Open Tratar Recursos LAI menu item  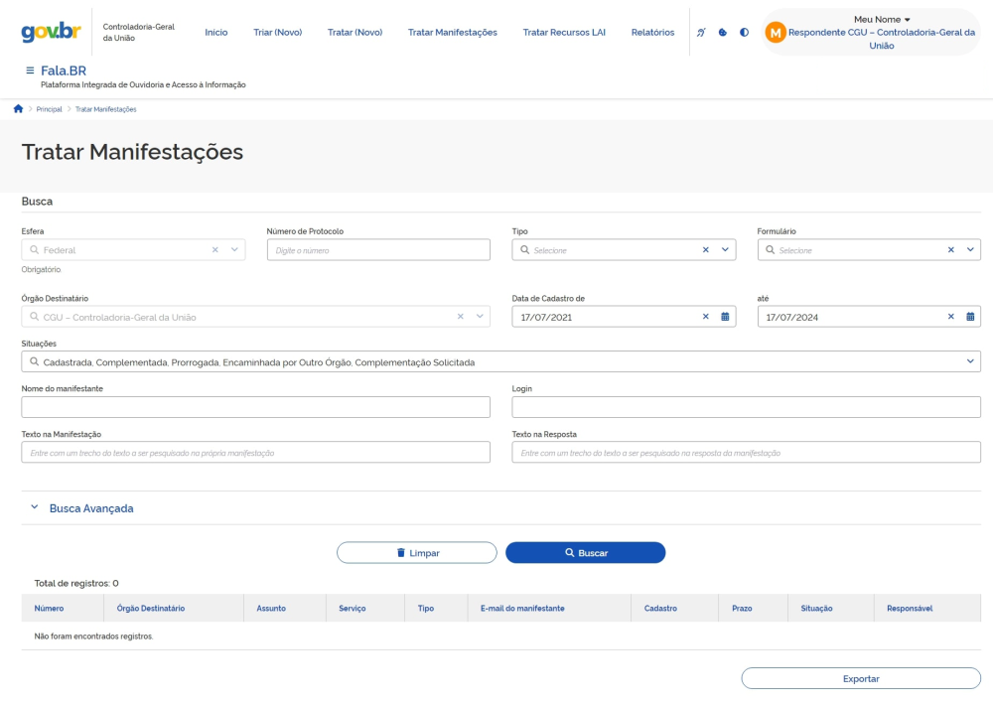pyautogui.click(x=564, y=33)
